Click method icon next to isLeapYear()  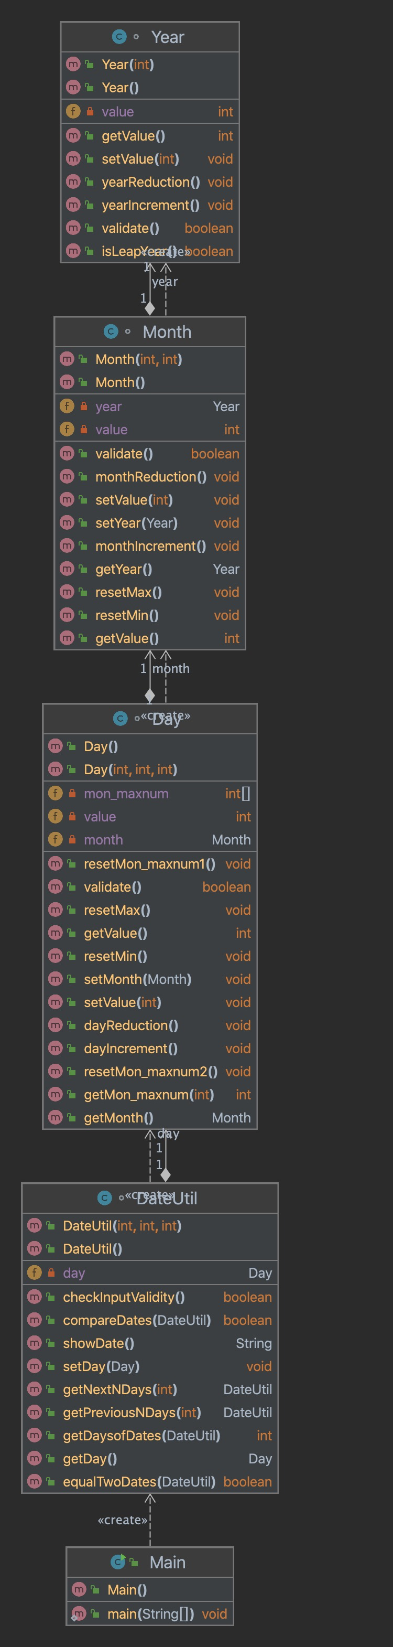click(73, 251)
